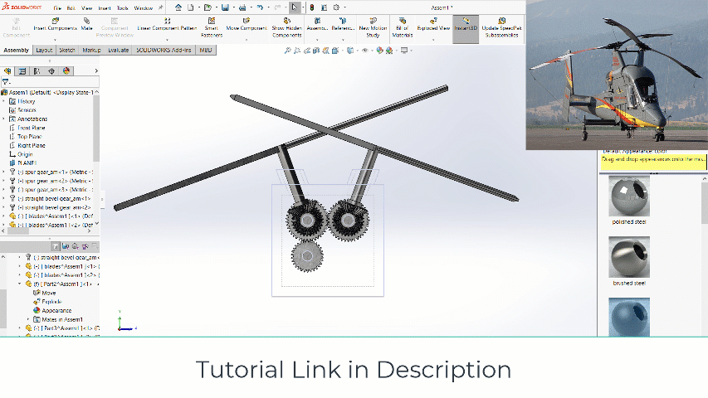Image resolution: width=708 pixels, height=398 pixels.
Task: Open Bill of Materials tool
Action: [403, 27]
